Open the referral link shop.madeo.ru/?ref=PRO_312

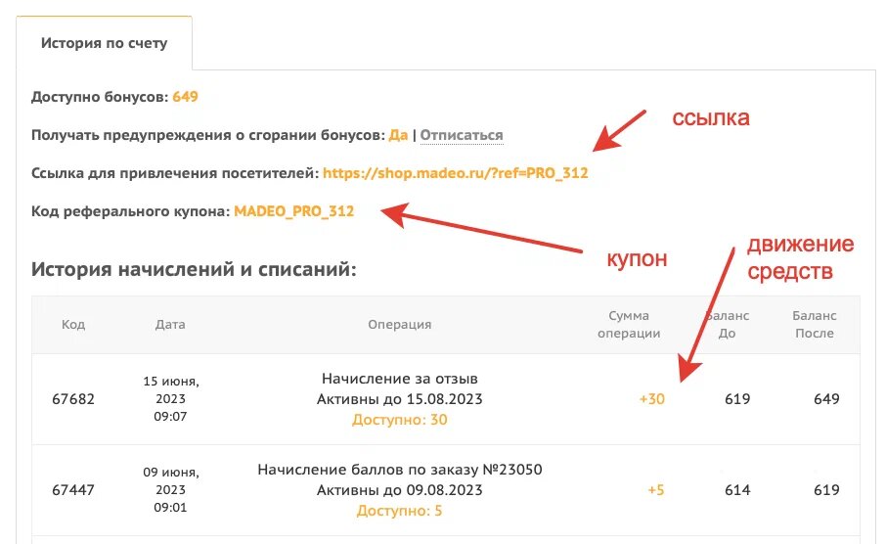click(x=456, y=173)
